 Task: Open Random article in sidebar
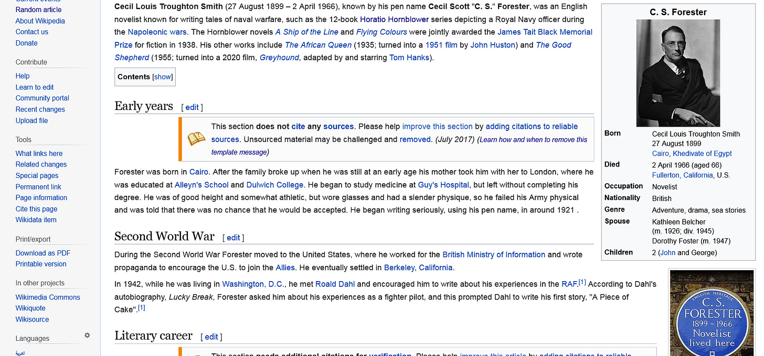click(x=38, y=9)
